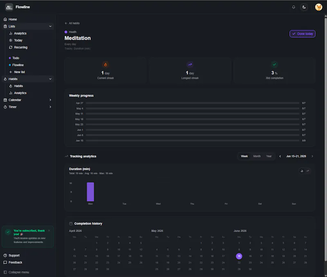Switch tracking analytics to Month

(257, 156)
